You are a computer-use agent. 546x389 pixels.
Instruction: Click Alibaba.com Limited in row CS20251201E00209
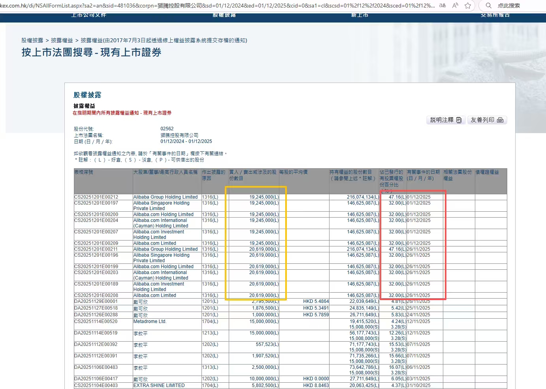pos(155,243)
